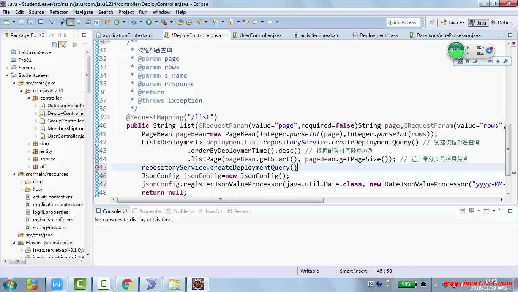Switch to Java EE perspective
The width and height of the screenshot is (518, 292).
pos(453,23)
